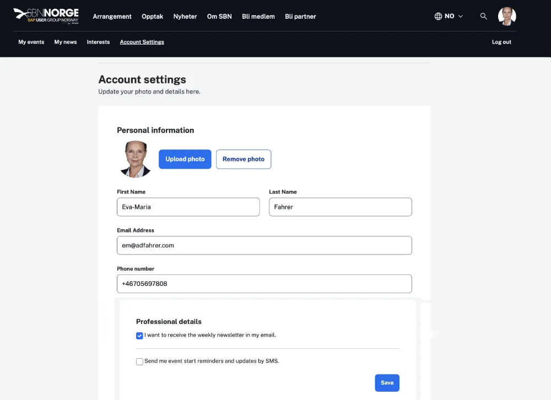Open the Om SBN menu
Screen dimensions: 551x400
219,17
